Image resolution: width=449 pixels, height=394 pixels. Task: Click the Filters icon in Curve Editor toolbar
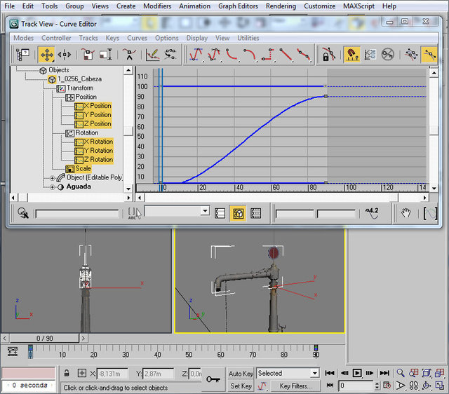[23, 54]
